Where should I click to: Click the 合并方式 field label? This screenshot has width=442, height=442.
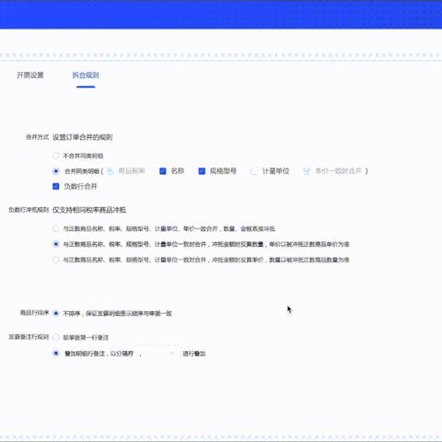37,137
